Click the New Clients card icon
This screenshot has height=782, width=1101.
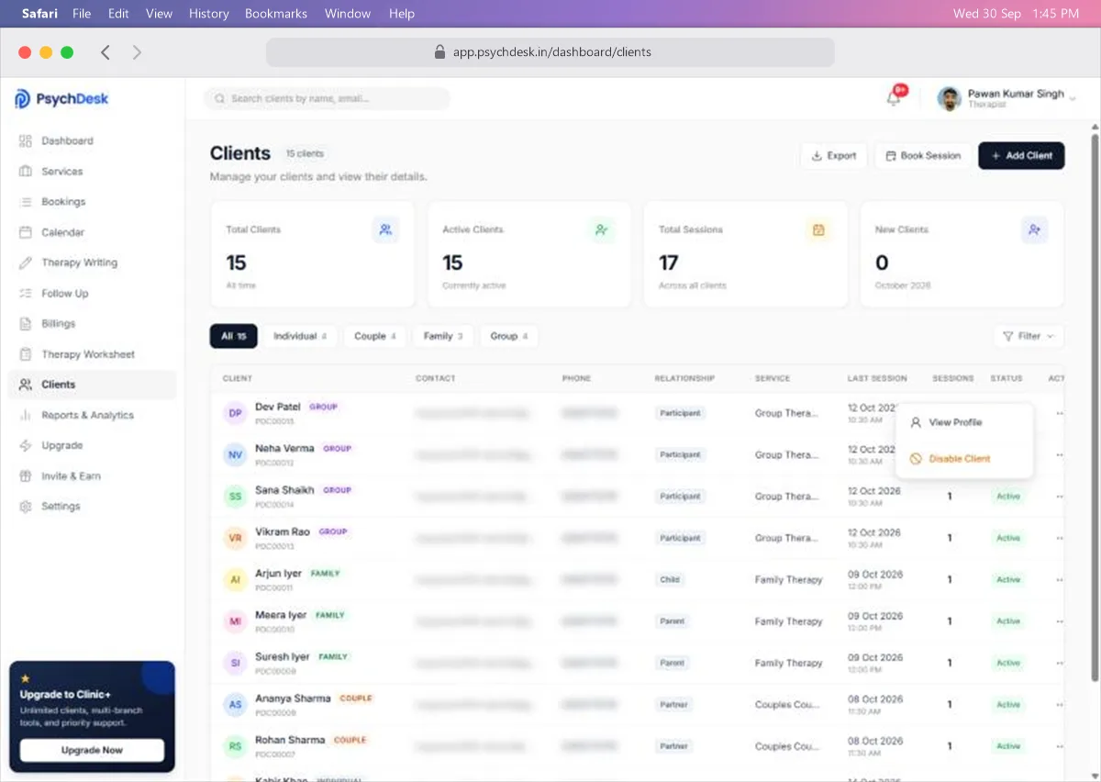(1035, 229)
